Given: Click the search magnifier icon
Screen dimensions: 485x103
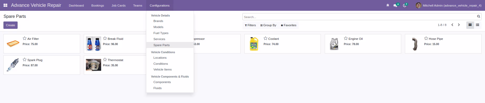Looking at the screenshot, I should point(479,17).
